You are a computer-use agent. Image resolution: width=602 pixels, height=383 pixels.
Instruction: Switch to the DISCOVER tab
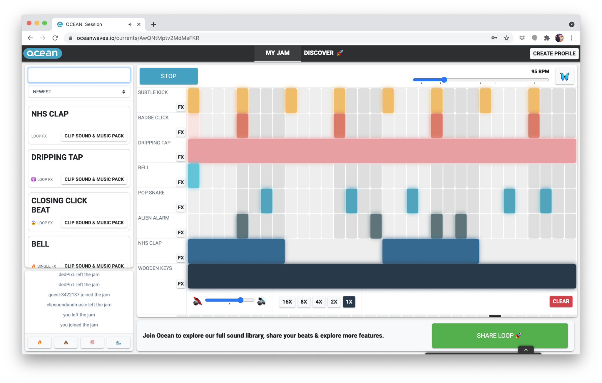click(x=323, y=53)
